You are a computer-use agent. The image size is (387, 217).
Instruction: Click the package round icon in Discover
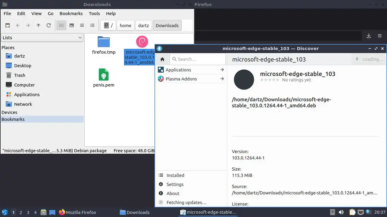point(244,80)
